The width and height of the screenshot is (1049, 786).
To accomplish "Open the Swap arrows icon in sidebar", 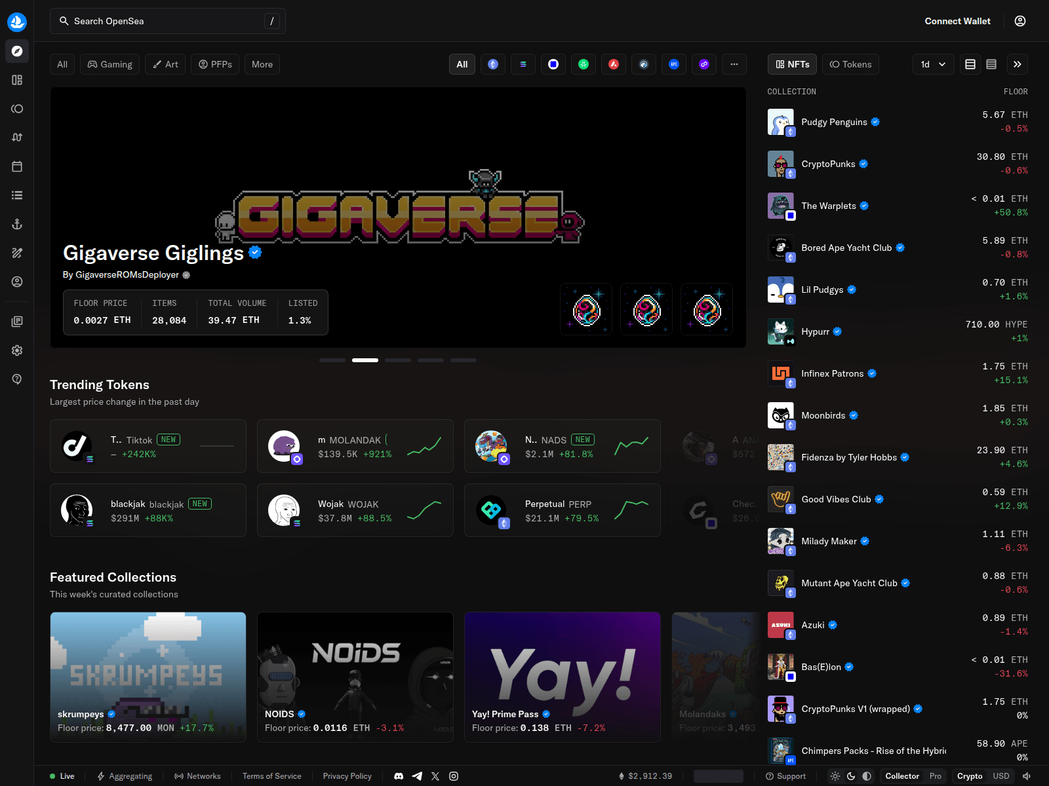I will pyautogui.click(x=17, y=138).
